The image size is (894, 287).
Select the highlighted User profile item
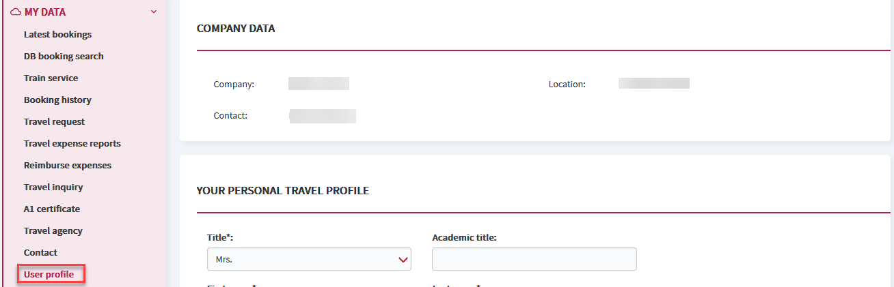(x=49, y=275)
